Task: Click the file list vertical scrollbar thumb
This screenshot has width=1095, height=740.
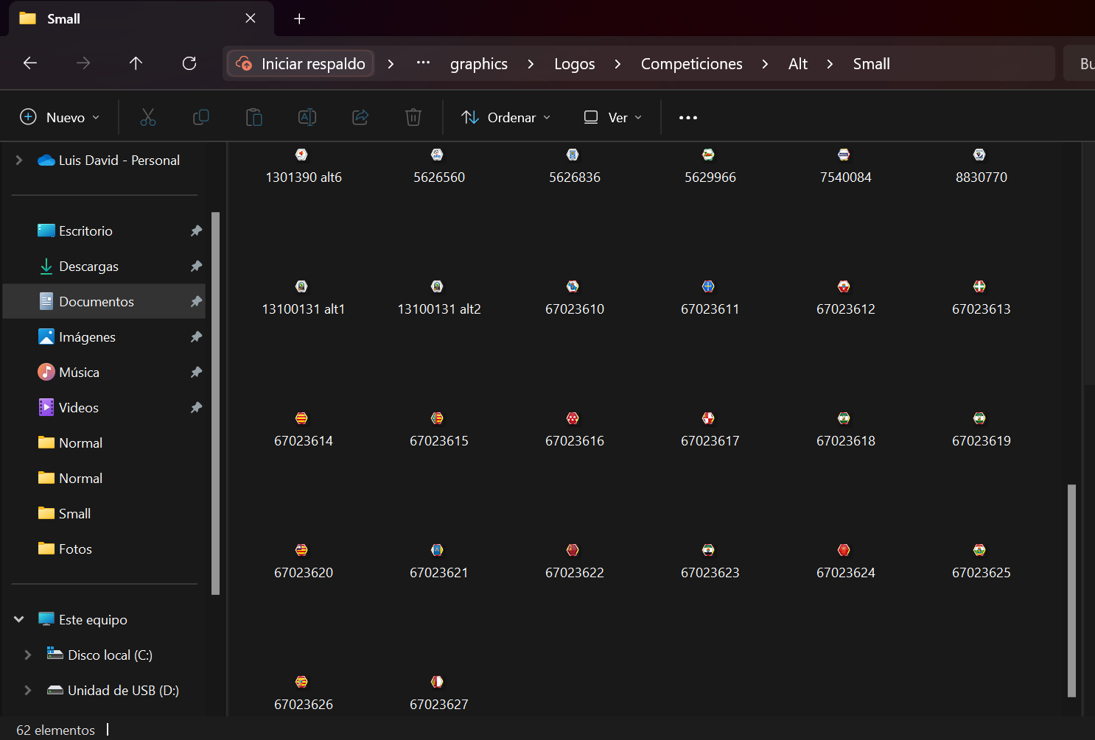Action: coord(1071,591)
